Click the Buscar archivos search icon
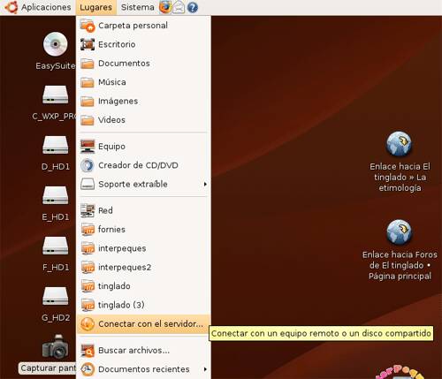This screenshot has height=379, width=442. tap(88, 351)
